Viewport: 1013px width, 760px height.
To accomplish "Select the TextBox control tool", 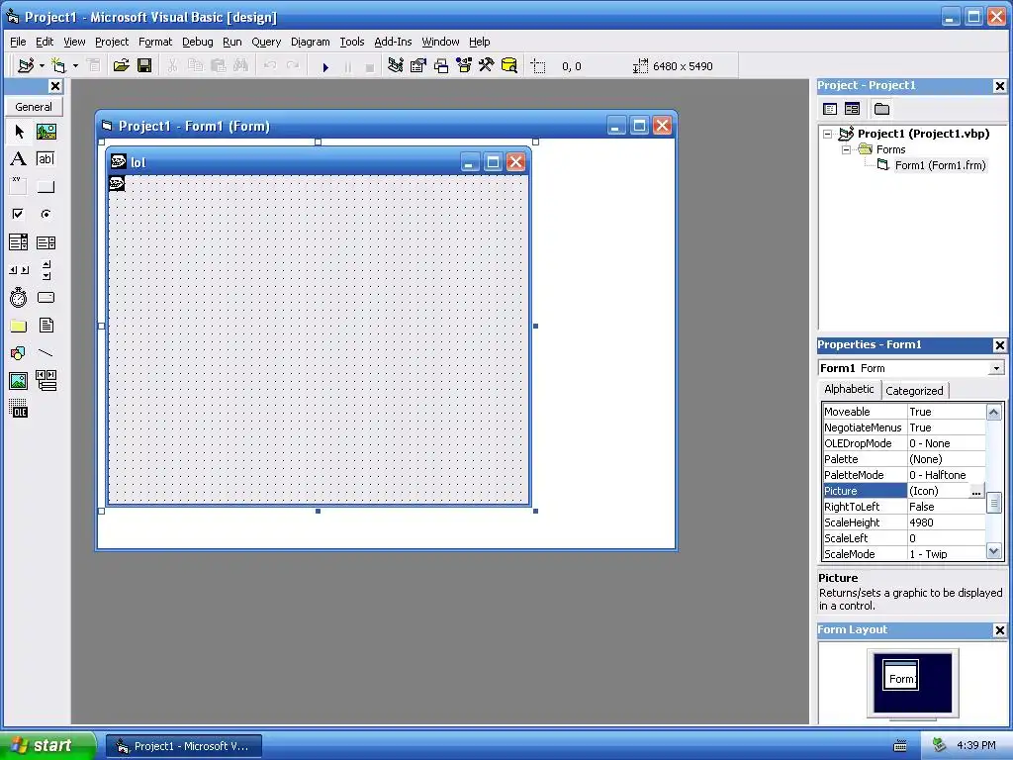I will click(x=46, y=159).
